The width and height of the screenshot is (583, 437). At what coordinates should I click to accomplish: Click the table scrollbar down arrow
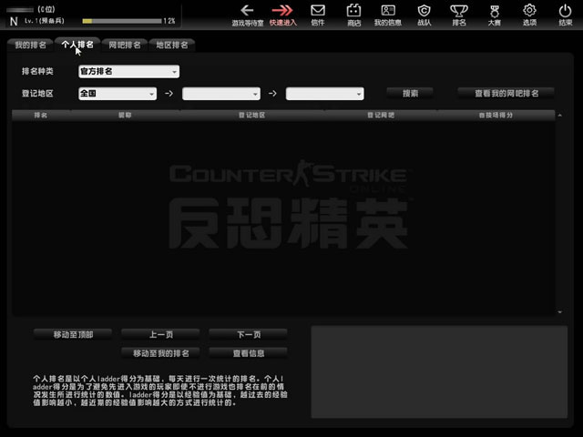tap(560, 312)
